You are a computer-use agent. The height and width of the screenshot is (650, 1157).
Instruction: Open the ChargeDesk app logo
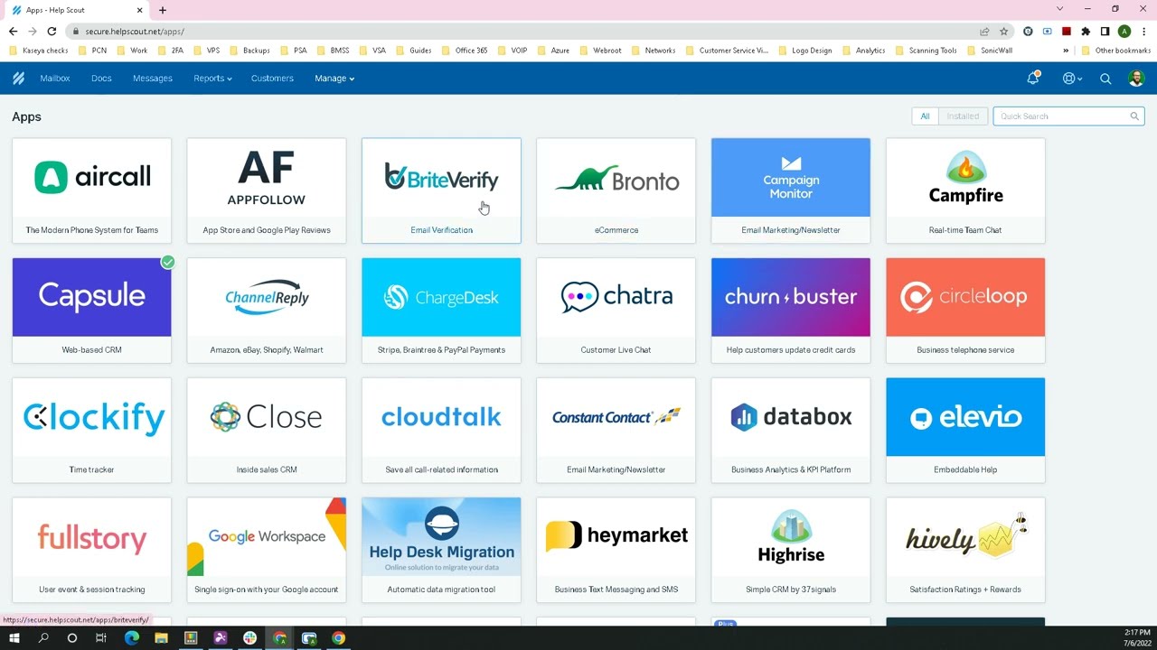[x=441, y=297]
